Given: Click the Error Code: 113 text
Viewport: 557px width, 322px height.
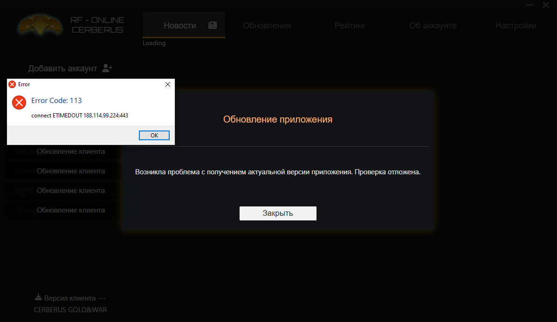Looking at the screenshot, I should [56, 101].
